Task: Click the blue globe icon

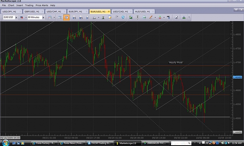Action: click(x=123, y=17)
